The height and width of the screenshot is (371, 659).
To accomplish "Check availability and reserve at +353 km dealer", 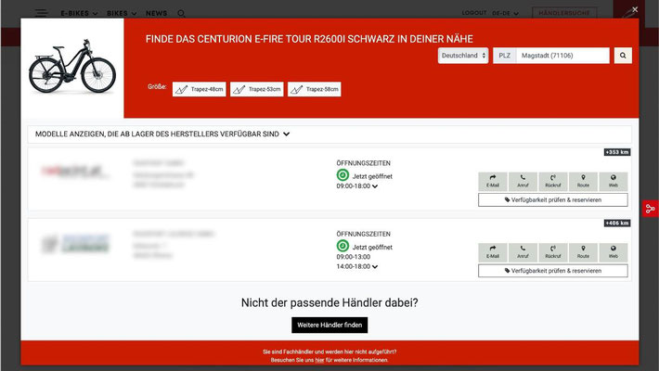I will (x=553, y=200).
